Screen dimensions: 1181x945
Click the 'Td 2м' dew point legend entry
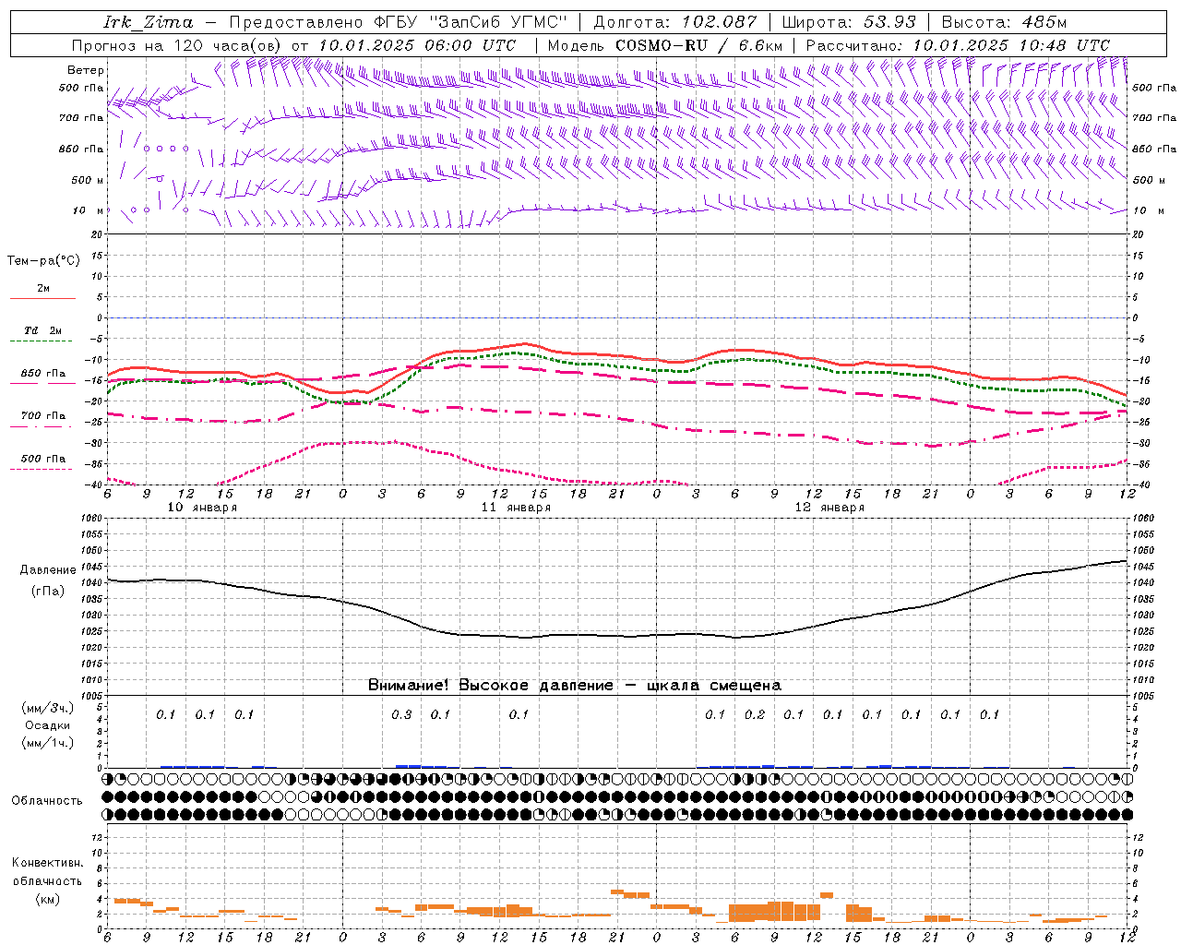[x=43, y=330]
